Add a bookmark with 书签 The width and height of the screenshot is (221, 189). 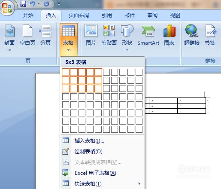(210, 35)
